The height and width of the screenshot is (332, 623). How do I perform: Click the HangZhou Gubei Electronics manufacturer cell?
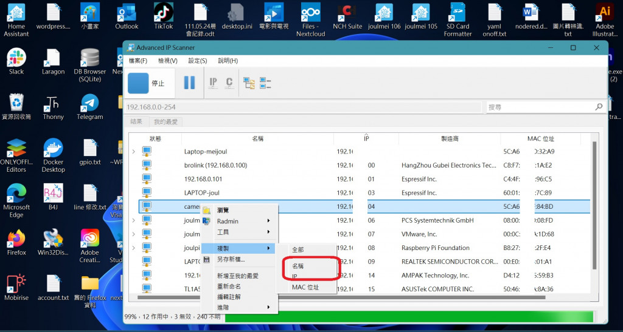tap(448, 165)
